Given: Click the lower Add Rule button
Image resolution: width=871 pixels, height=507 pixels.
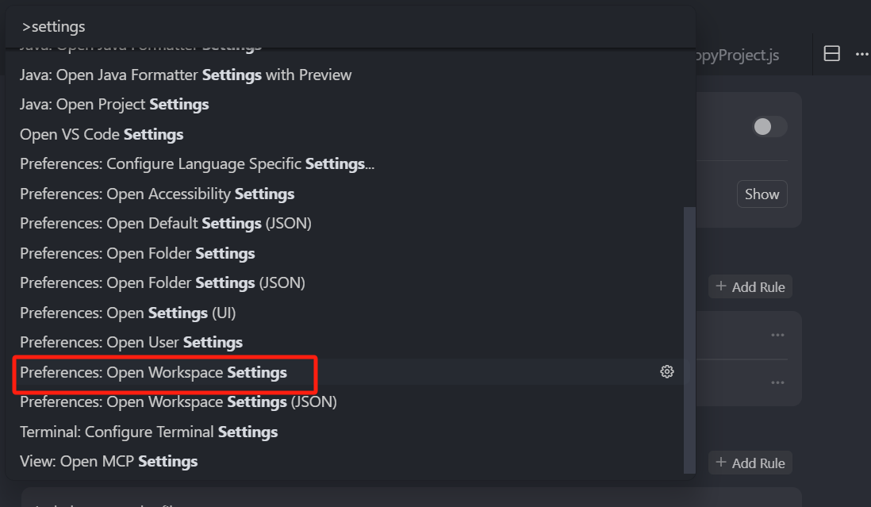Looking at the screenshot, I should pyautogui.click(x=750, y=463).
